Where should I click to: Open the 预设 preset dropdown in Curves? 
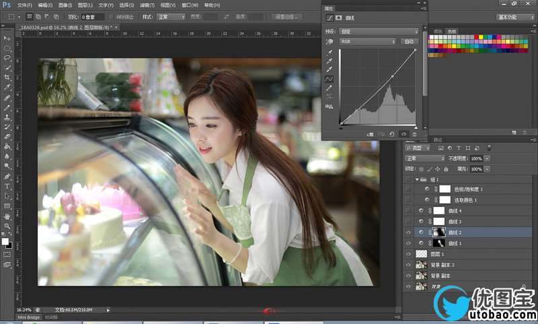click(379, 31)
